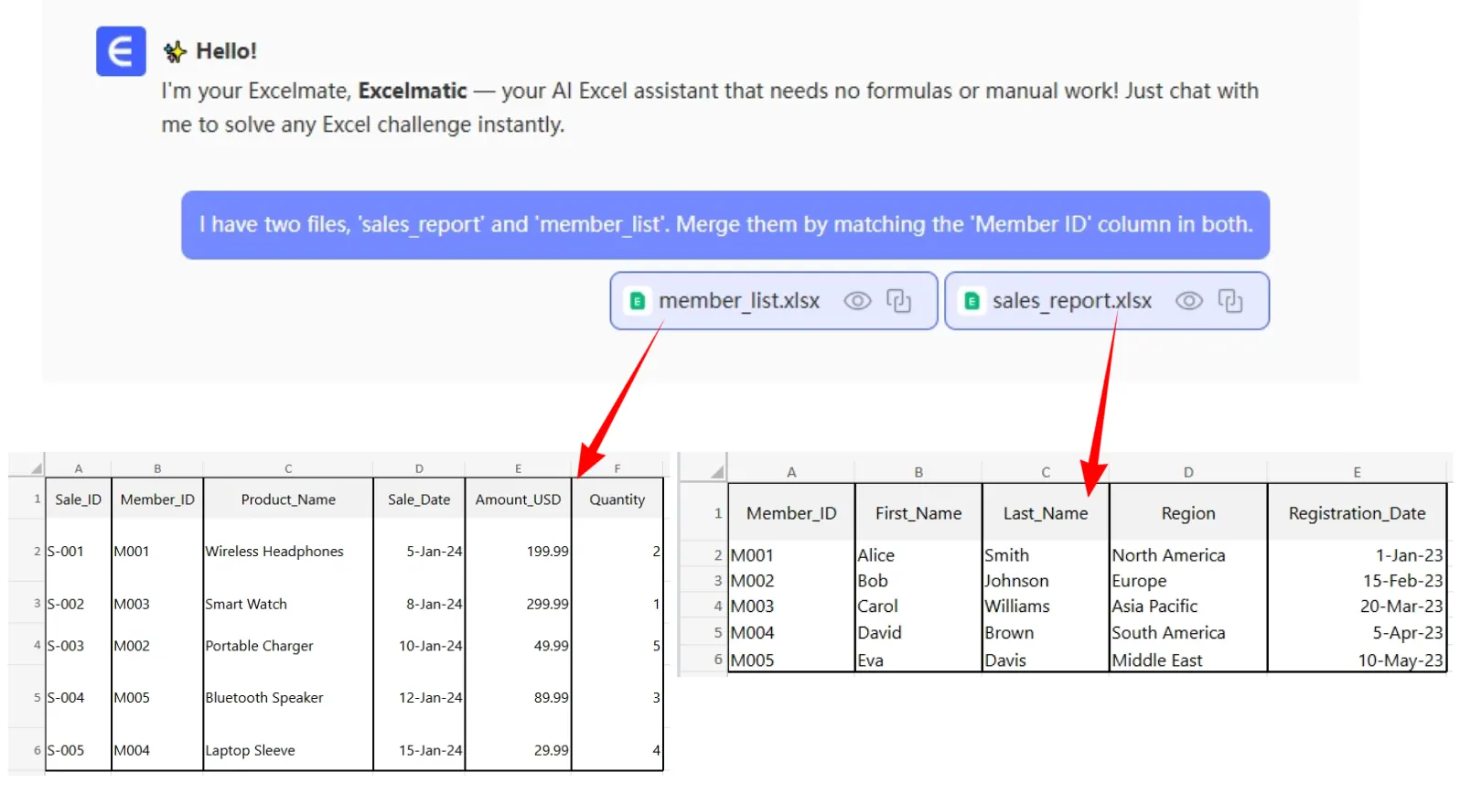Open the member_list.xlsx file chip
Screen dimensions: 1460x805
(x=738, y=301)
